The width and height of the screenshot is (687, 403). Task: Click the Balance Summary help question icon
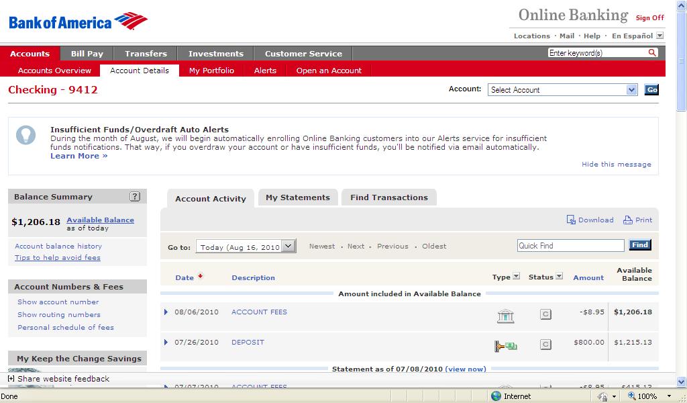point(135,197)
